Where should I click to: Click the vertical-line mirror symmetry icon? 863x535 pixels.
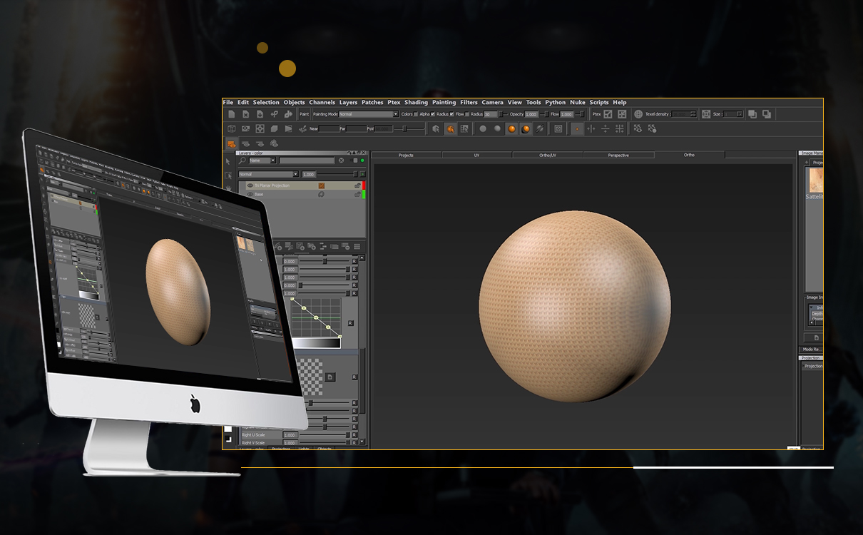tap(591, 129)
